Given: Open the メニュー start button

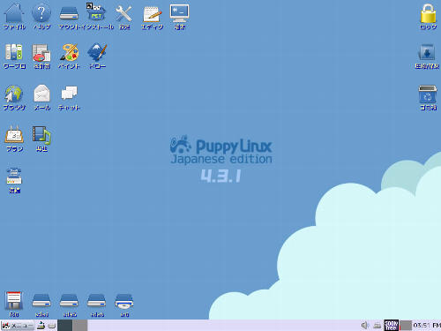Looking at the screenshot, I should [18, 326].
